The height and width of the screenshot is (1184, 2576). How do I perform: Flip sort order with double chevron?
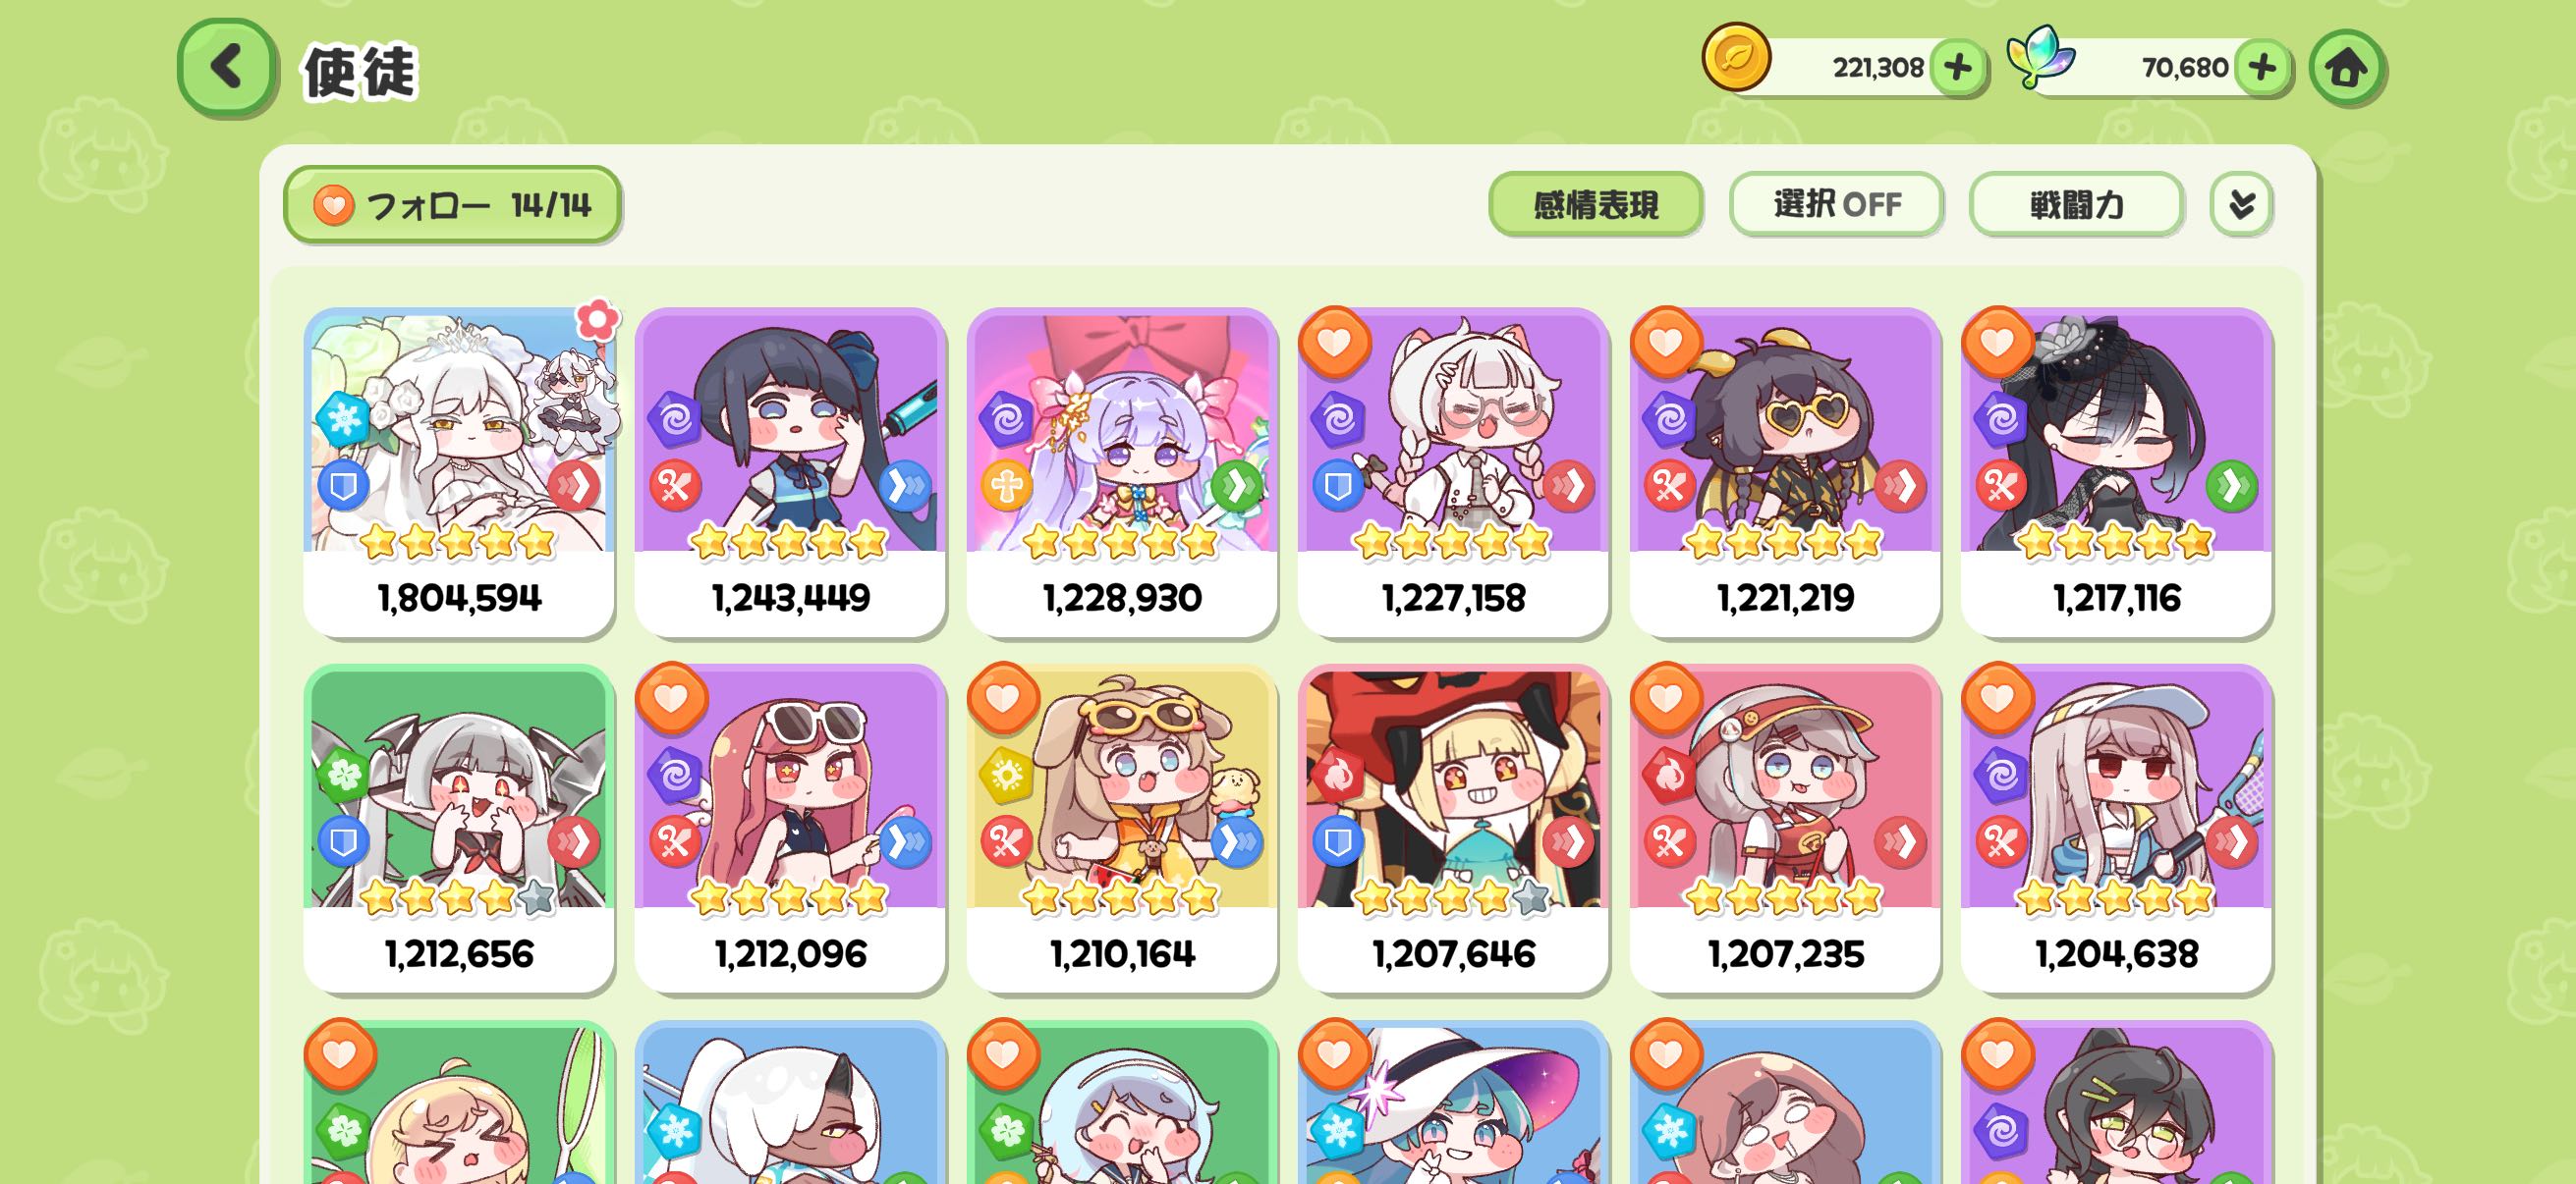click(2241, 204)
